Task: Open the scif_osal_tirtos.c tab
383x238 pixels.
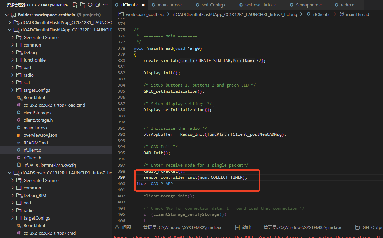Action: pyautogui.click(x=261, y=5)
